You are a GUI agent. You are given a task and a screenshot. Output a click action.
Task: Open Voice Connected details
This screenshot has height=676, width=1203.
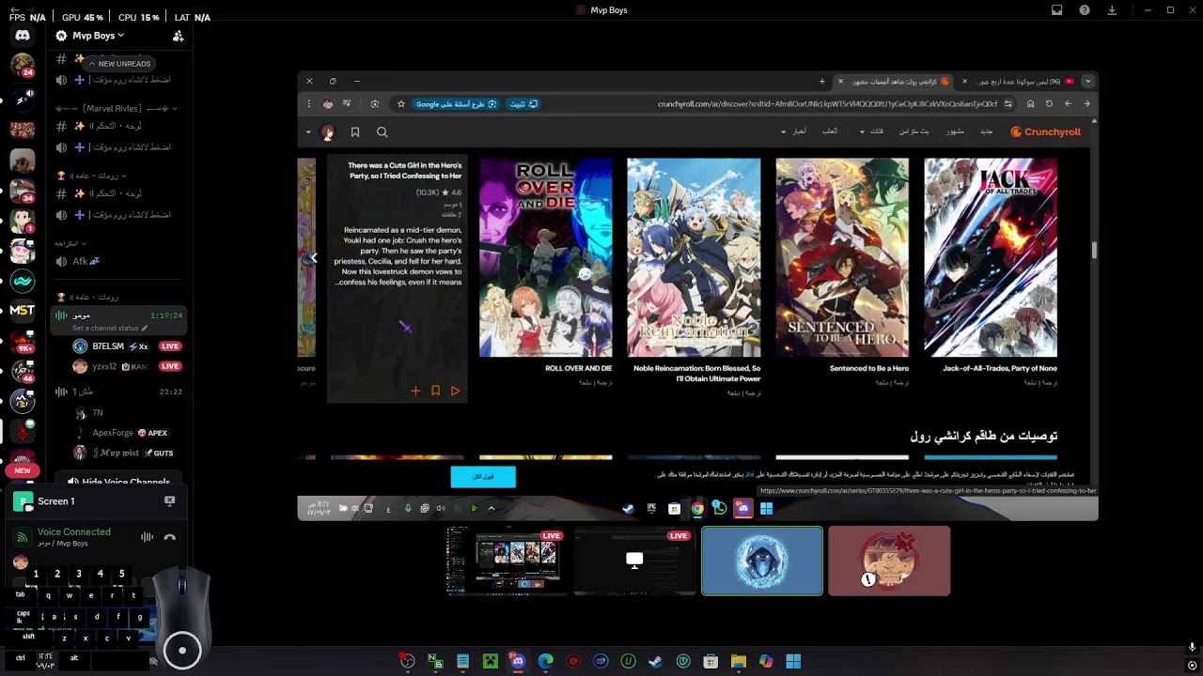74,531
